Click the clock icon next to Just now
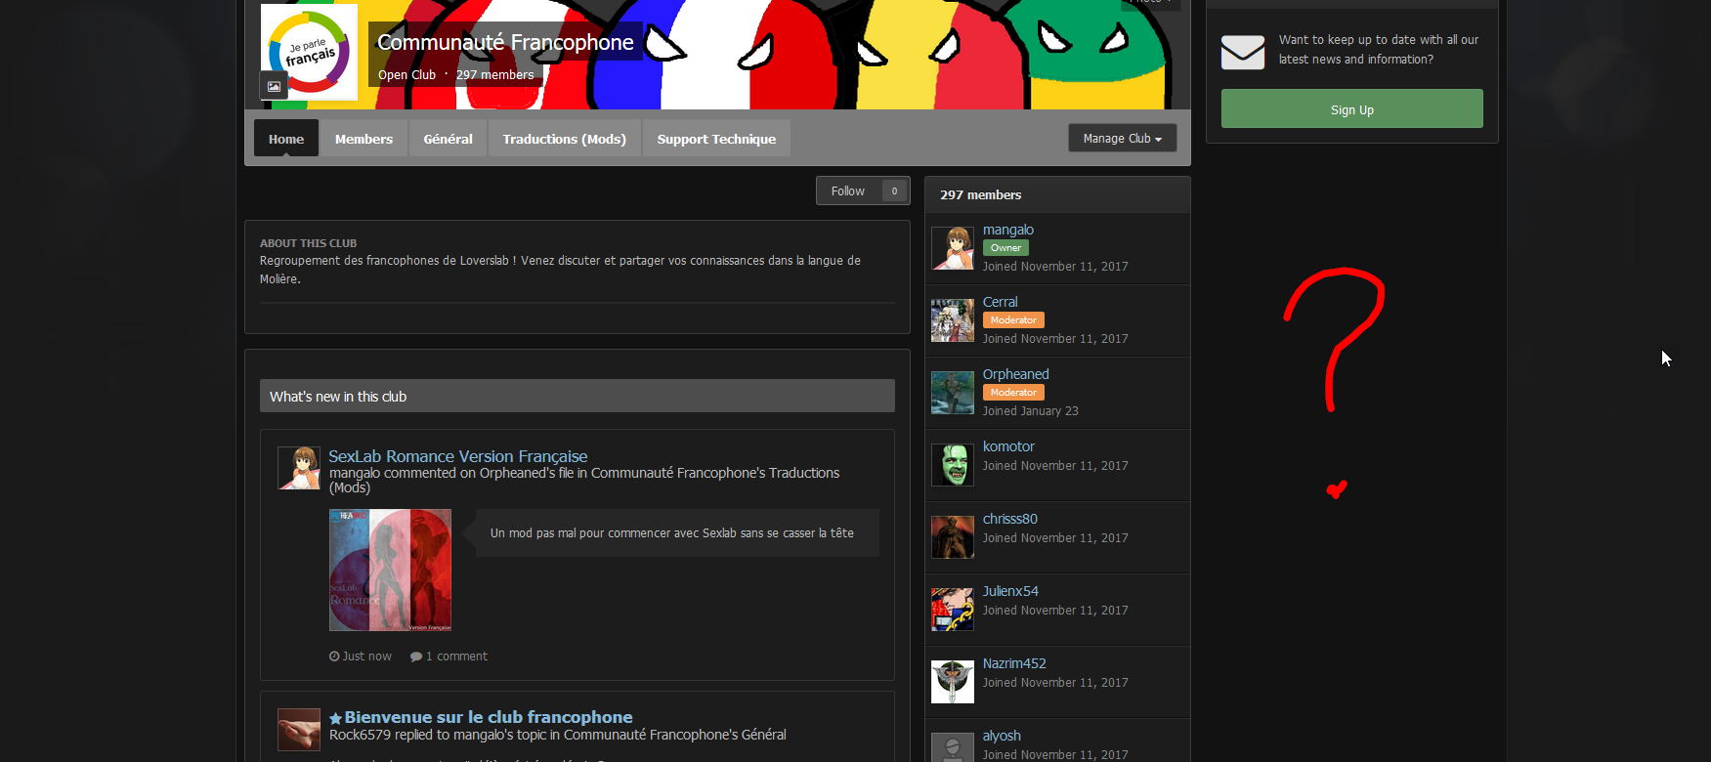 tap(334, 656)
